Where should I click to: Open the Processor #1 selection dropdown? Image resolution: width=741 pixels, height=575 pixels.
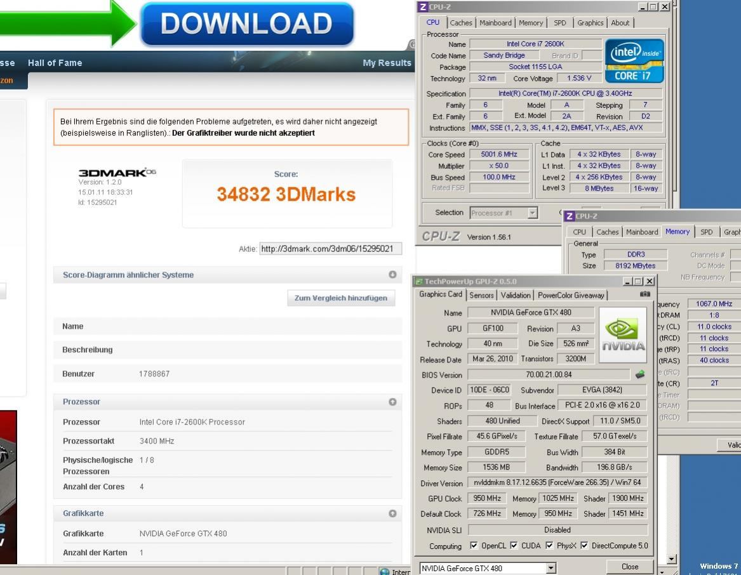[532, 213]
